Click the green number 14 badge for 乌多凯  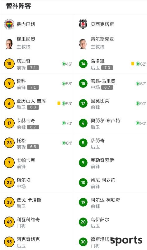point(83,64)
